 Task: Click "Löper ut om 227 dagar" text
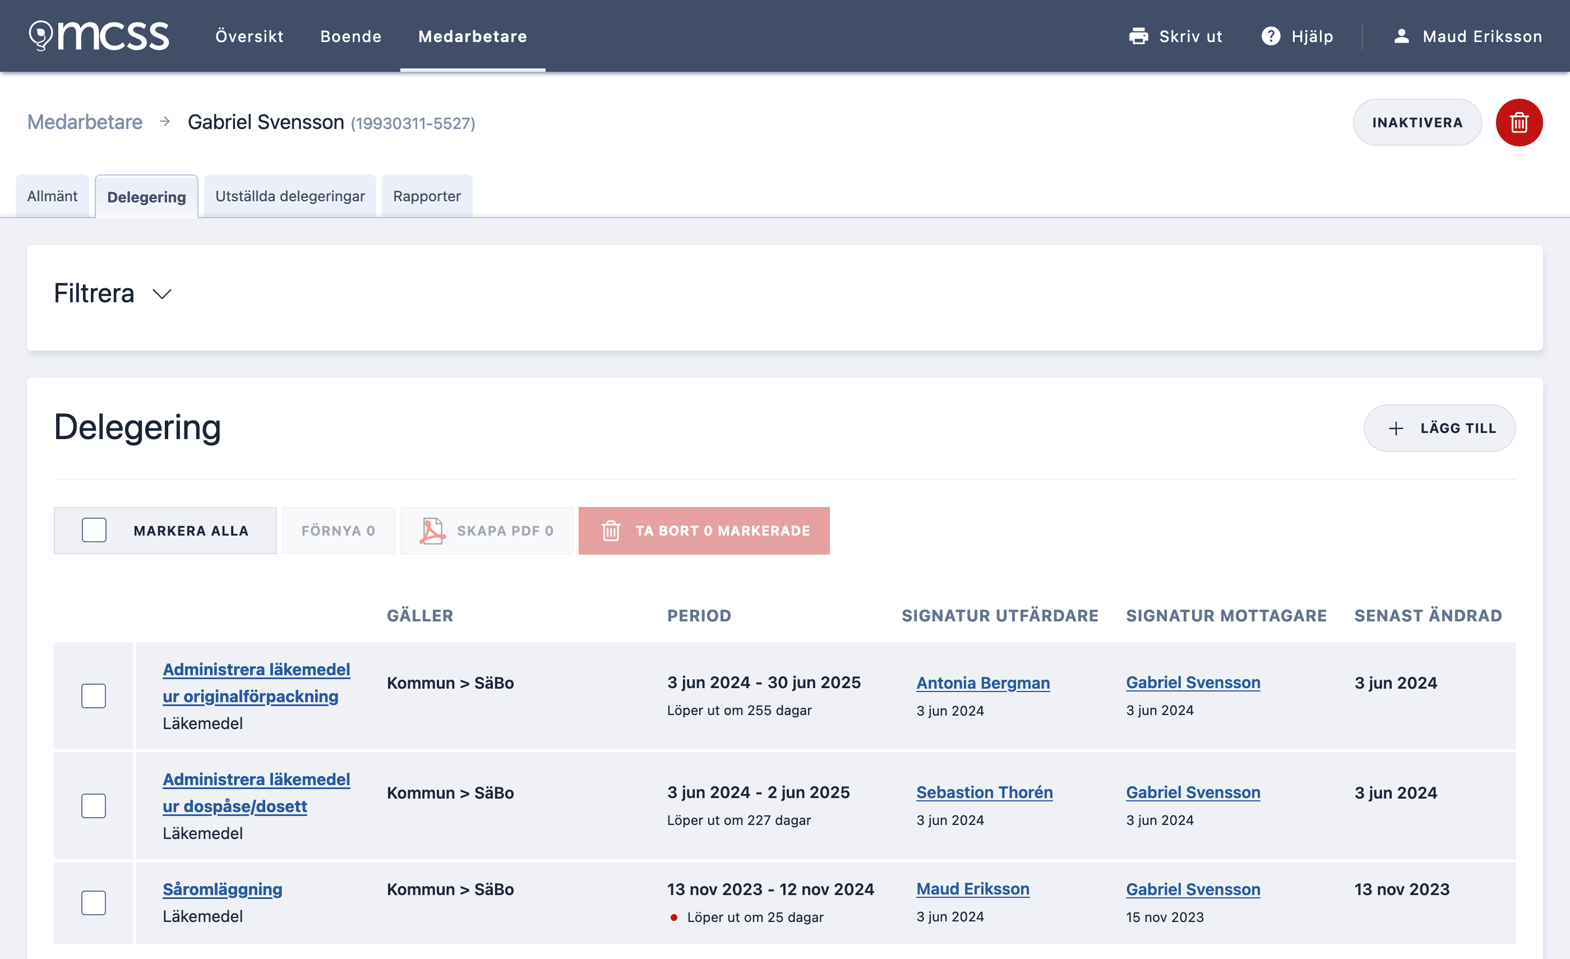738,820
